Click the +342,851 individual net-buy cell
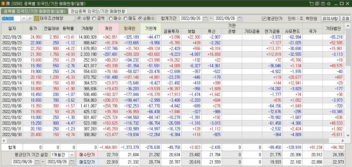 tap(109, 37)
